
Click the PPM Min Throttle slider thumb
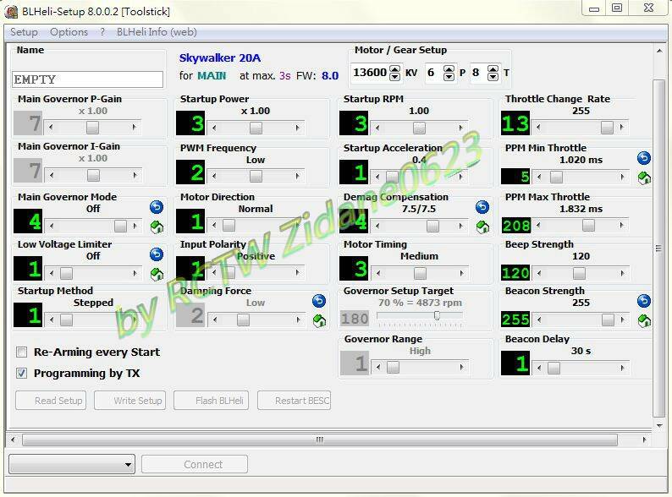pos(556,177)
